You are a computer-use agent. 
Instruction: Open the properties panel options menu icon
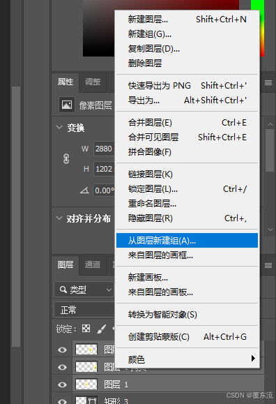(268, 83)
